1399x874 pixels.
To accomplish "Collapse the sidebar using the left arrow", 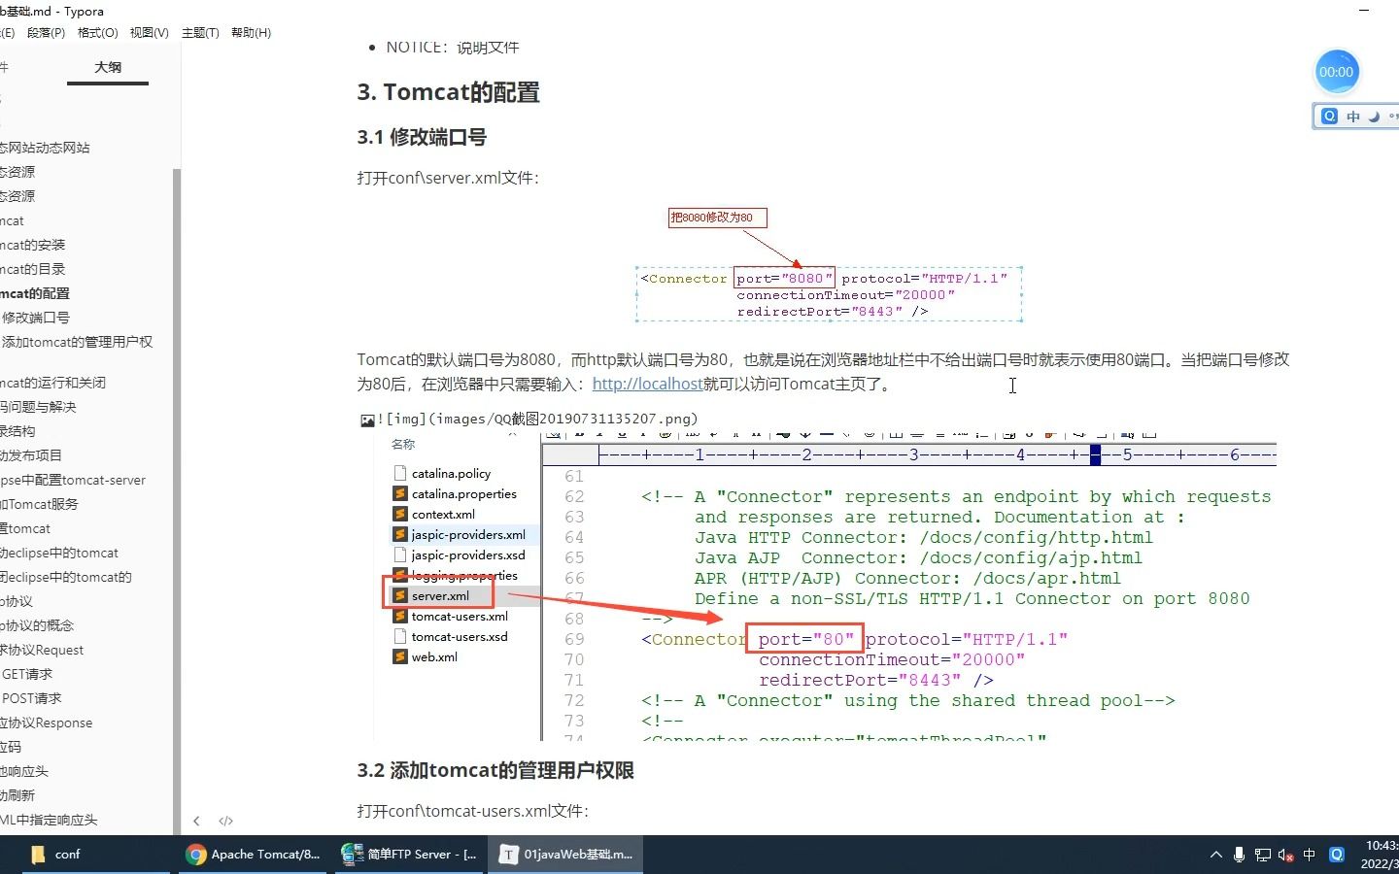I will point(196,821).
